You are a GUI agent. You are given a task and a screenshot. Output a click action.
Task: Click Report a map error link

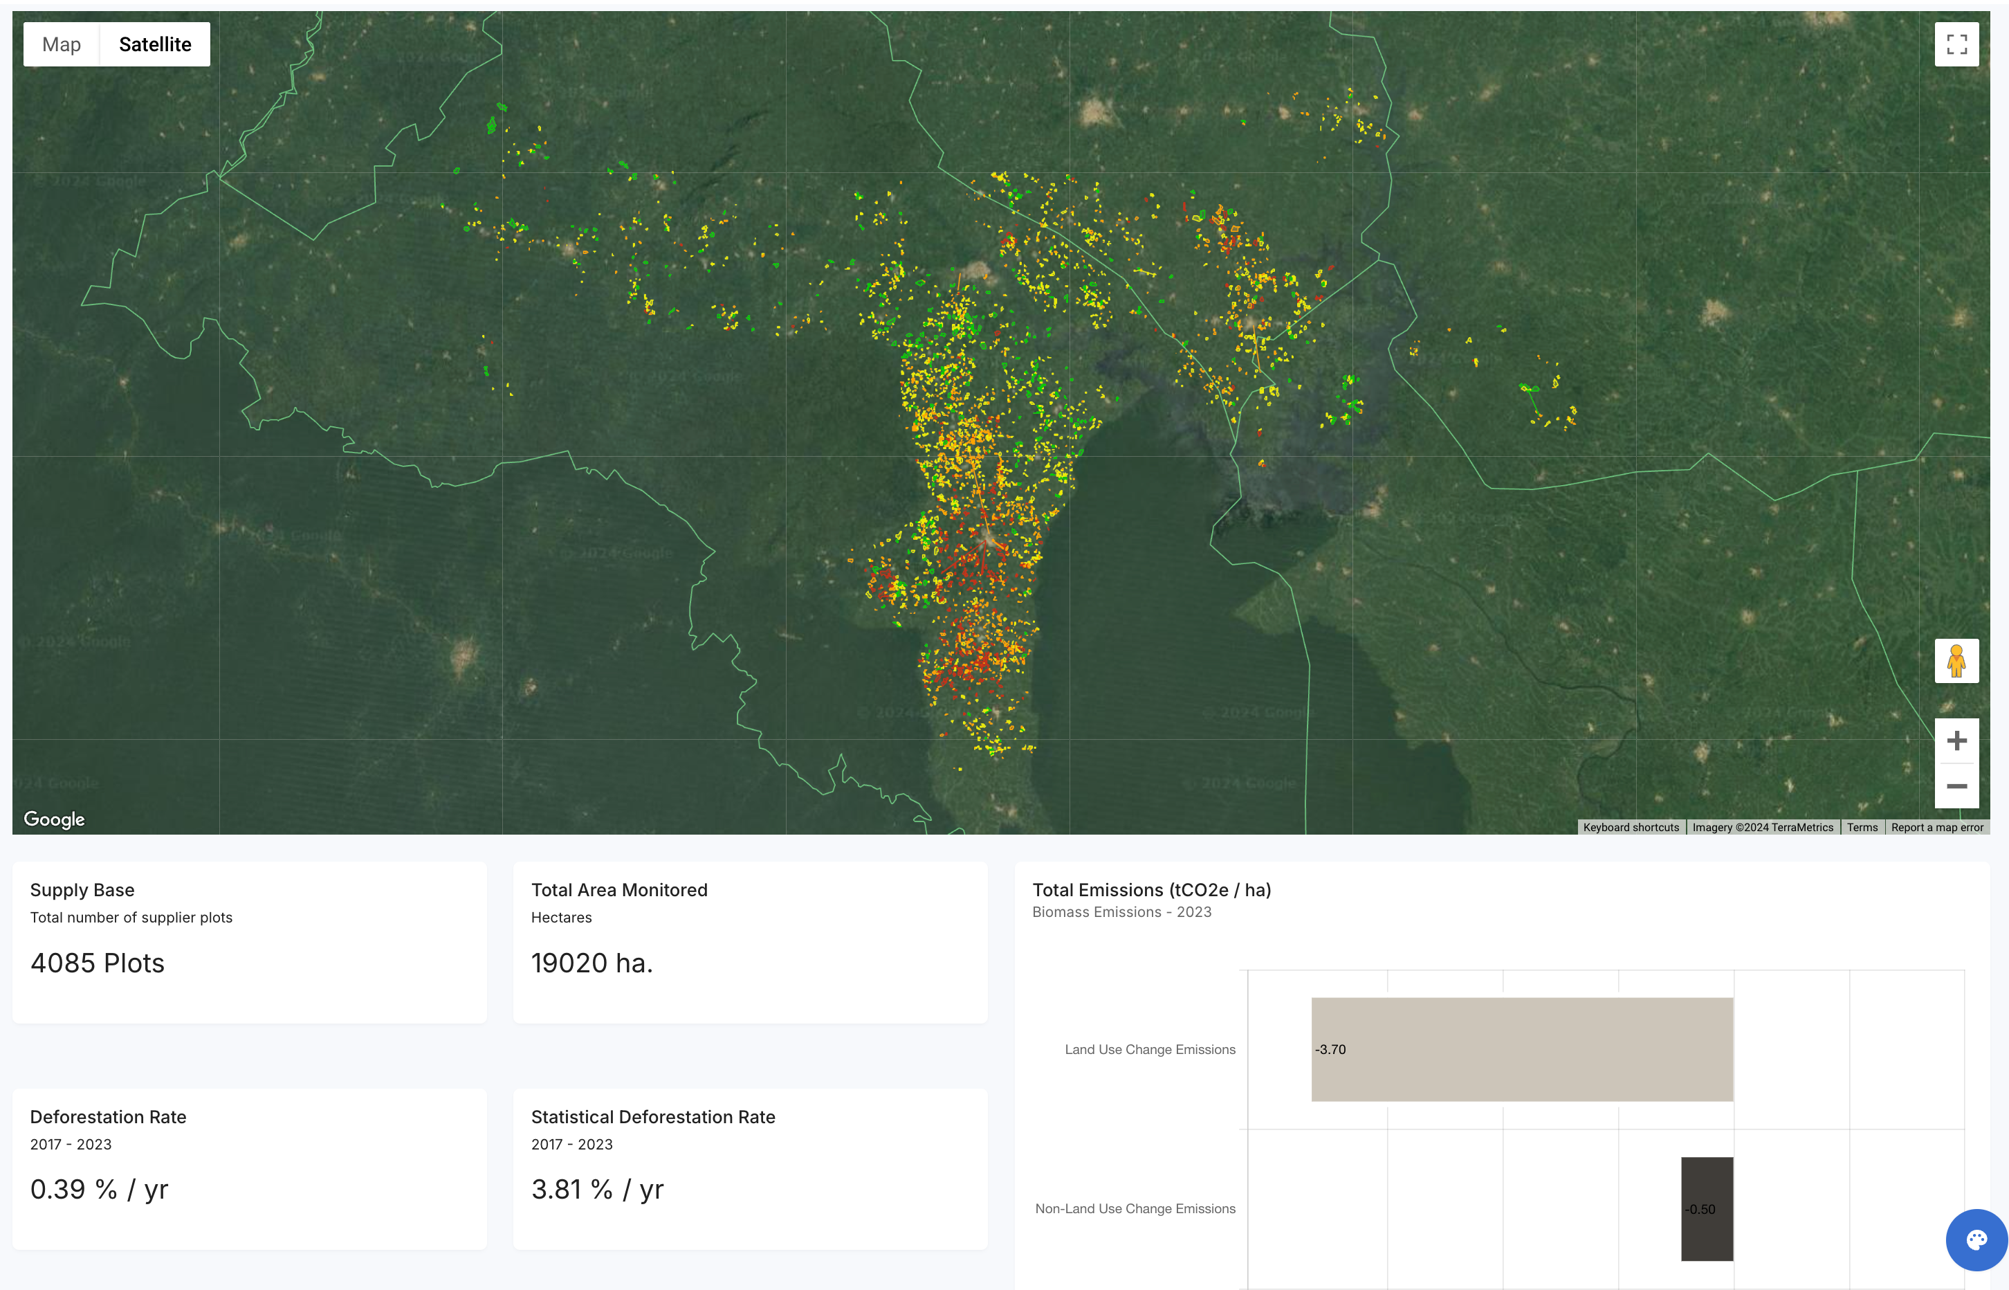[x=1937, y=827]
